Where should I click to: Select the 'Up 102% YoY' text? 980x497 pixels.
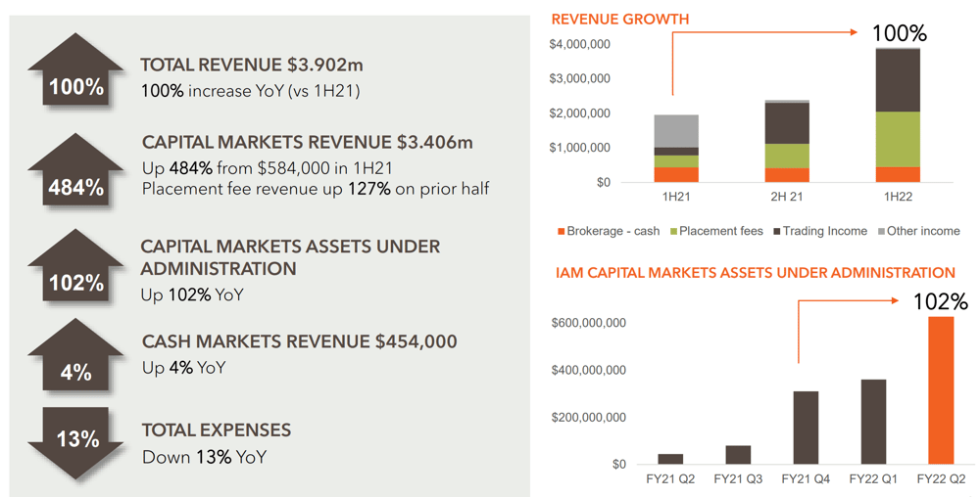coord(192,294)
